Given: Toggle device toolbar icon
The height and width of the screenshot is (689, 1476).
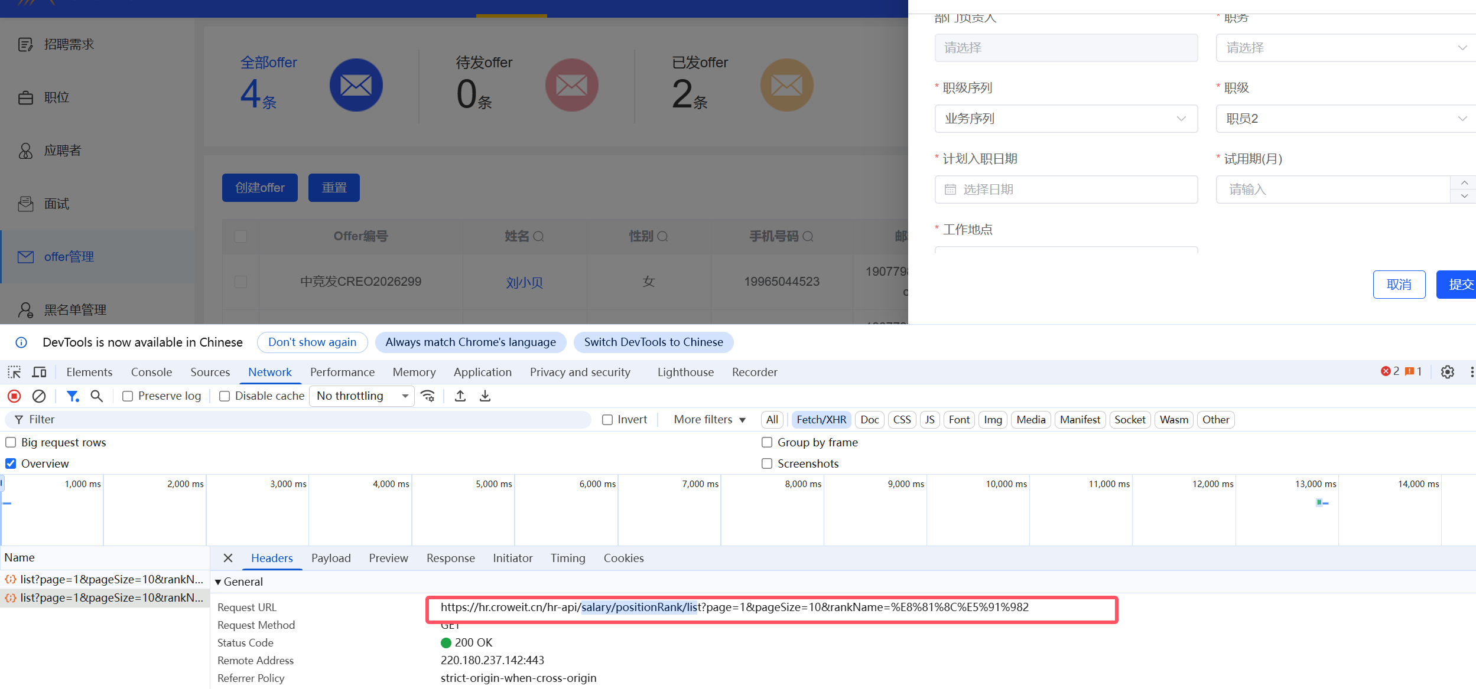Looking at the screenshot, I should pyautogui.click(x=40, y=372).
